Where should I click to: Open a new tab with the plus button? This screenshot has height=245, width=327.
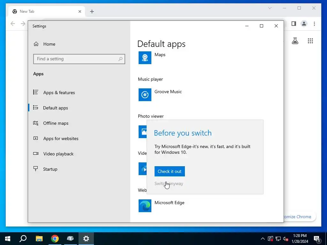point(92,11)
